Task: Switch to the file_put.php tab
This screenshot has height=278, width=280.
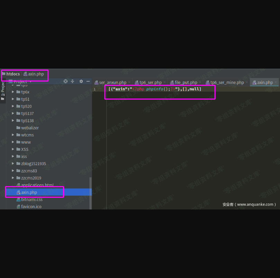Action: click(x=186, y=82)
